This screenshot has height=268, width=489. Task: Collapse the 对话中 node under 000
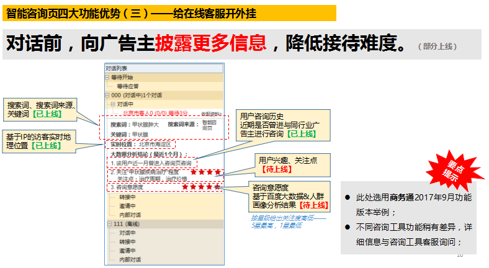tap(113, 104)
